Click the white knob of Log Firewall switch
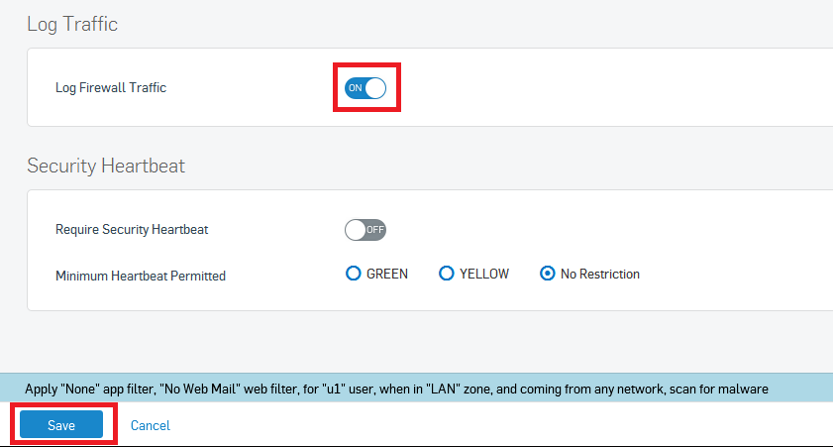Viewport: 833px width, 447px height. [375, 87]
